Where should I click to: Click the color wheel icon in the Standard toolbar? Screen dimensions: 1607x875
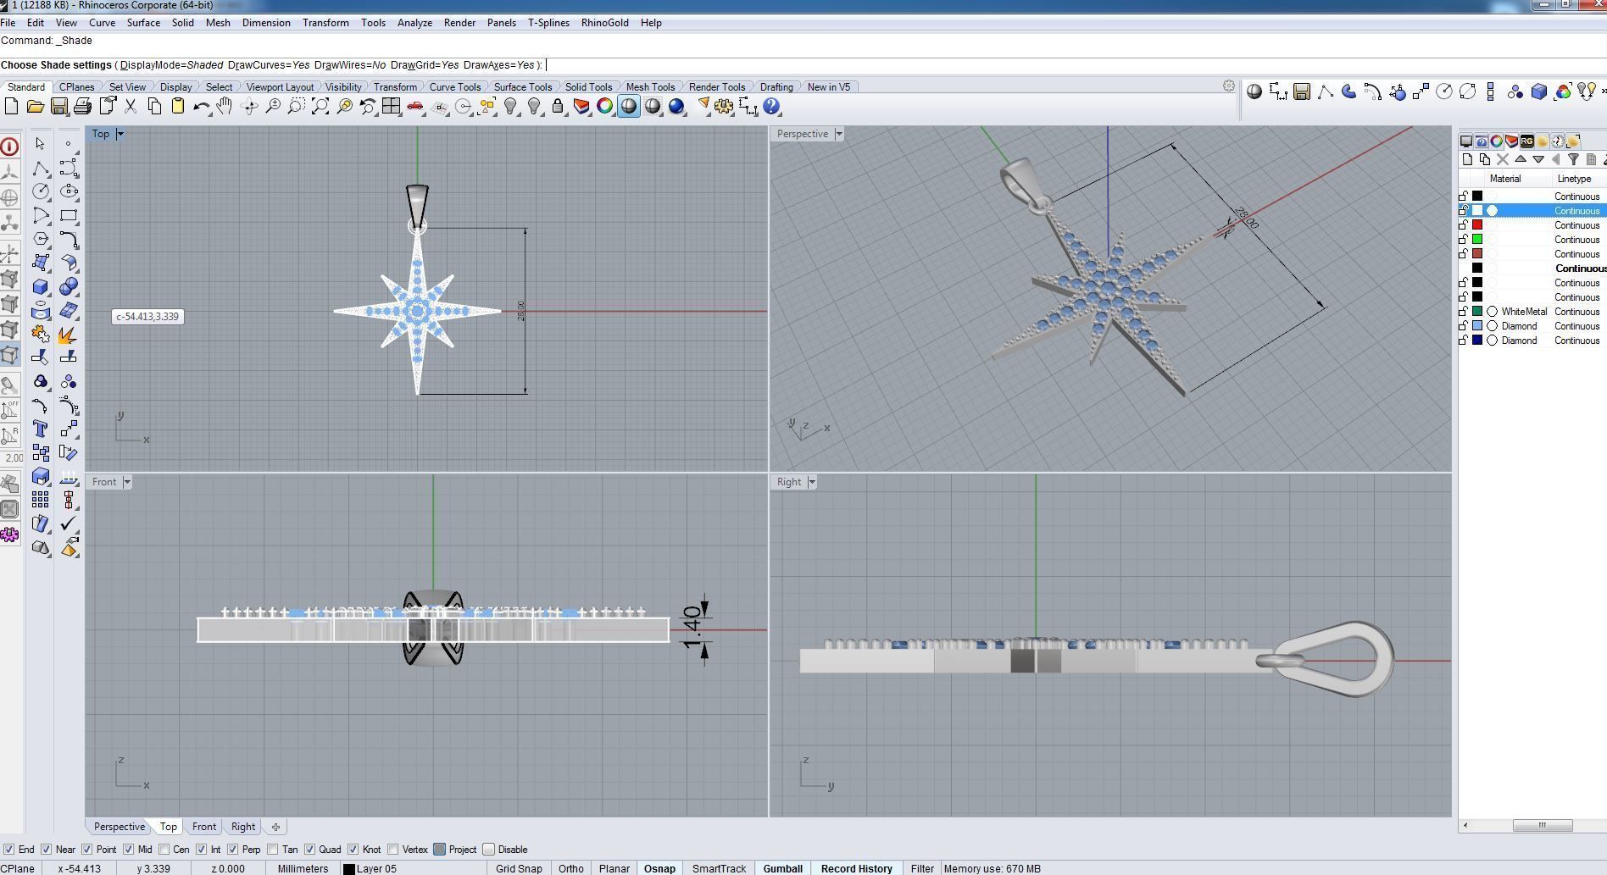coord(605,106)
